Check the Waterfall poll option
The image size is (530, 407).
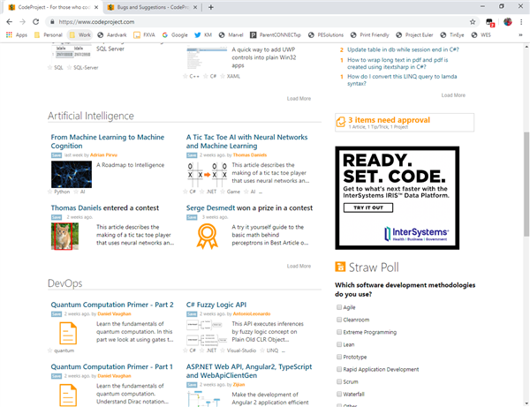[x=339, y=394]
